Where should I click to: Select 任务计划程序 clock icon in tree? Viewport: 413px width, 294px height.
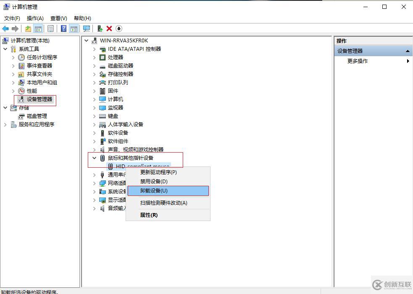tap(21, 57)
